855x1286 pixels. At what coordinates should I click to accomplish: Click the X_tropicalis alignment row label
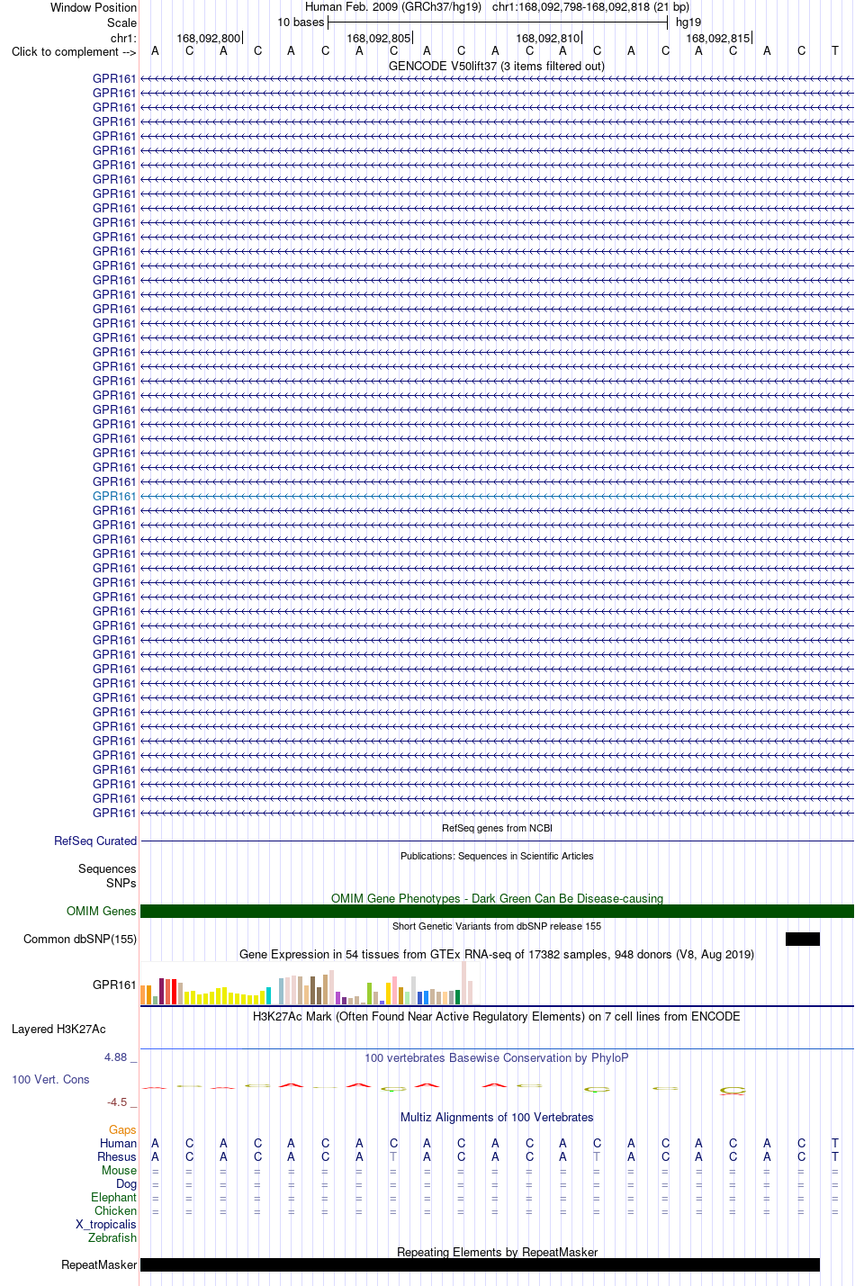106,1224
